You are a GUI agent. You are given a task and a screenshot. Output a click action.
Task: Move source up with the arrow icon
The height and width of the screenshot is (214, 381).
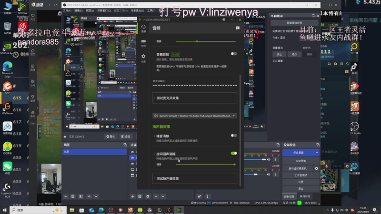156,196
